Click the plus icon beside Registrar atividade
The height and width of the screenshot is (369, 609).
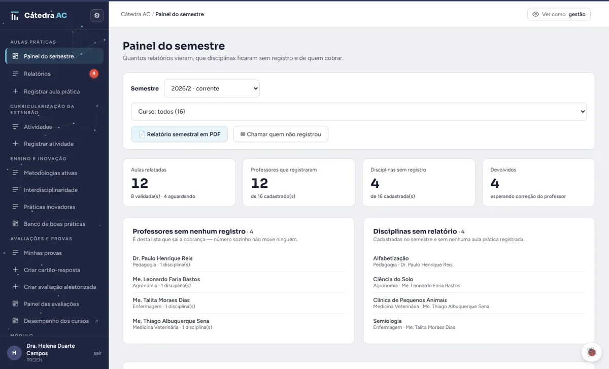(x=16, y=144)
